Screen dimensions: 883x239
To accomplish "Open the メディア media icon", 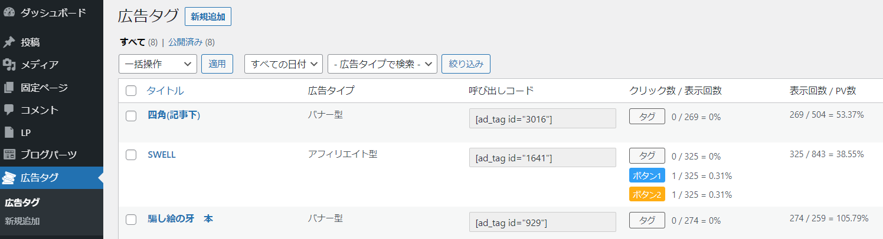I will click(x=9, y=65).
